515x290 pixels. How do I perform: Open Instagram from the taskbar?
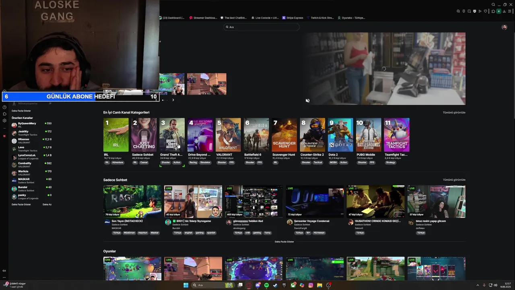[311, 285]
